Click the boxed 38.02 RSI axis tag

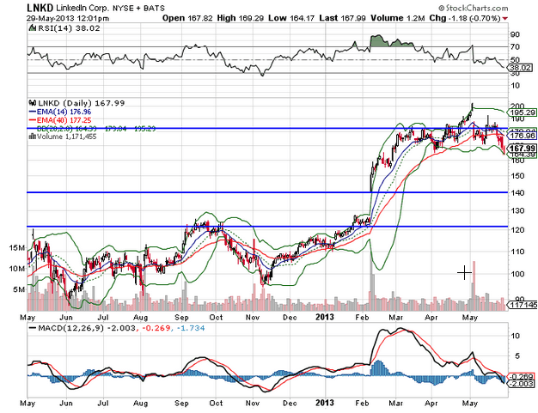tap(521, 68)
